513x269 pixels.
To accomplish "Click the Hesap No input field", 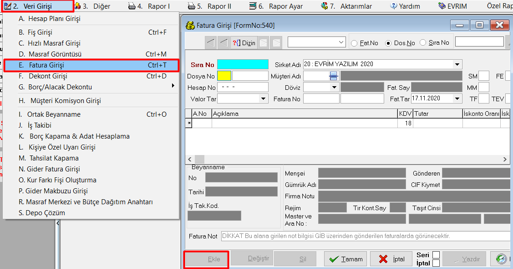I will pyautogui.click(x=243, y=87).
